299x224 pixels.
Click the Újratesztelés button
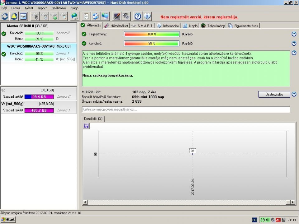click(274, 94)
